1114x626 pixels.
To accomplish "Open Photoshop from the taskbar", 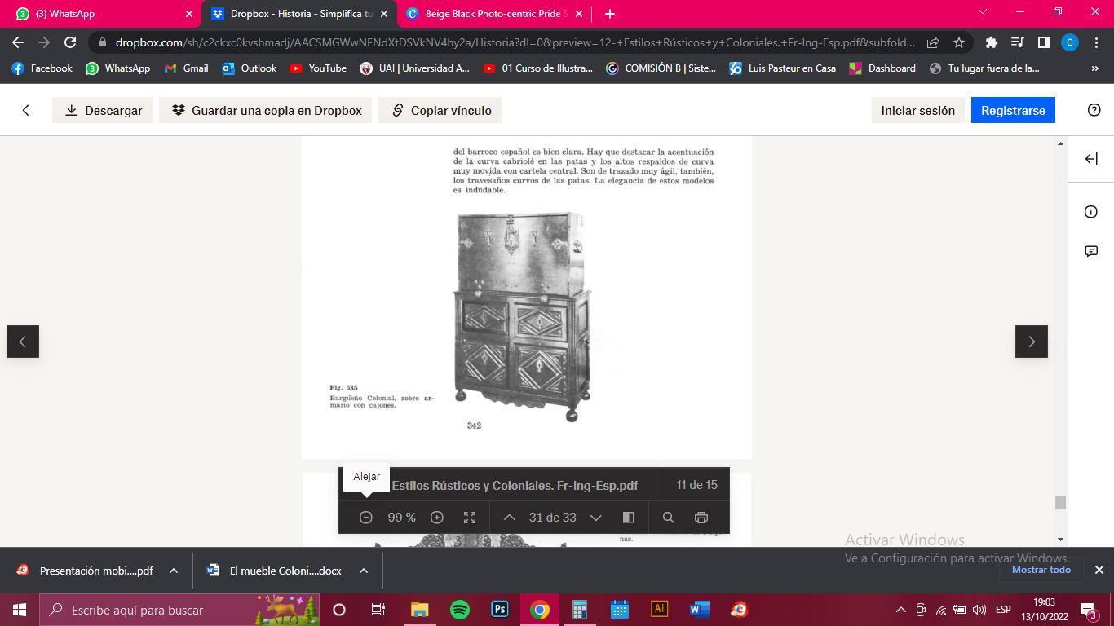I will tap(500, 610).
